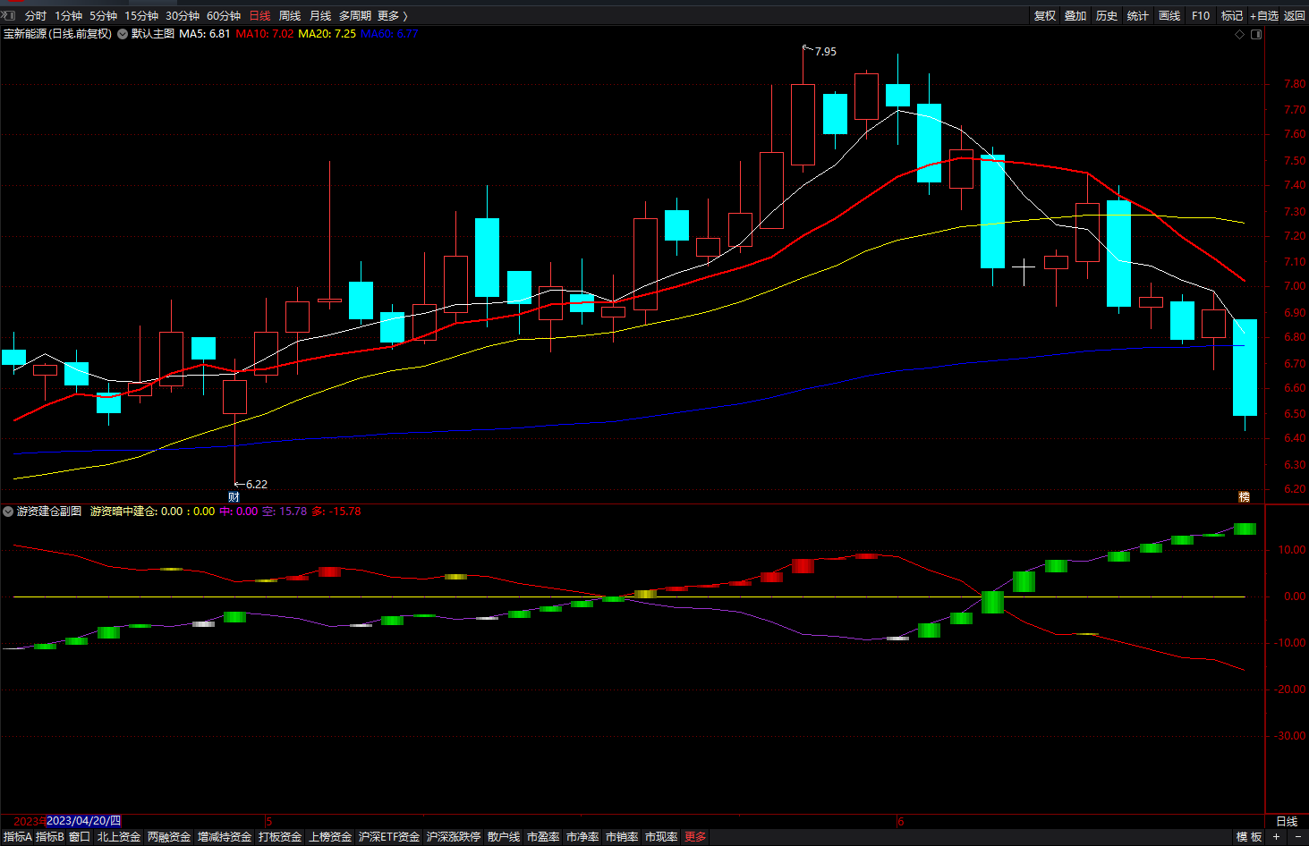Click the 返回 back button
This screenshot has height=846, width=1309.
click(1295, 16)
